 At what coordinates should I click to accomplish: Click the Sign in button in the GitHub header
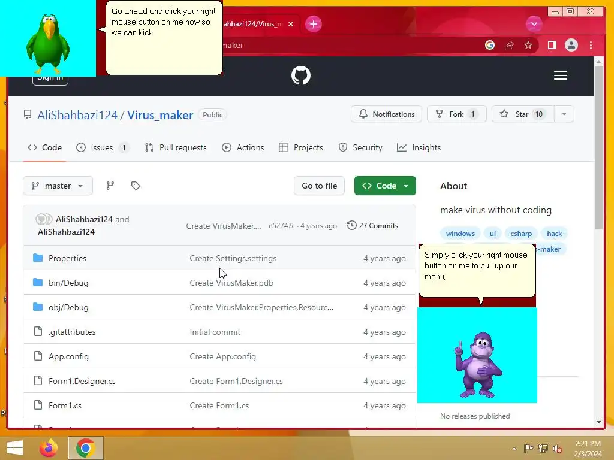pos(50,77)
